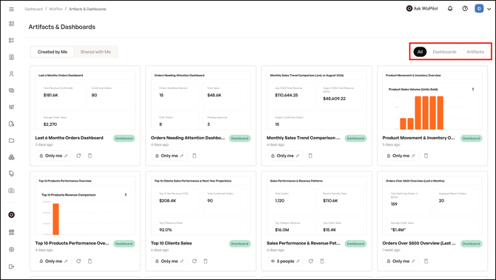Change sharing for Last 6 Months Orders Dashboard
This screenshot has width=496, height=280.
(x=53, y=156)
